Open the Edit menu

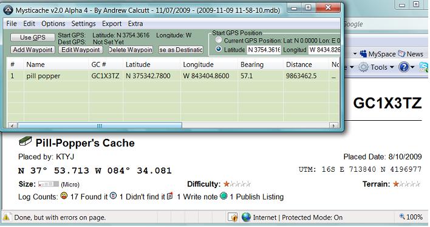pos(29,24)
